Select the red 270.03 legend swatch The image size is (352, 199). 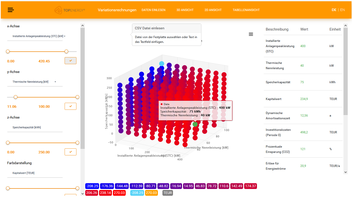[x=119, y=193]
